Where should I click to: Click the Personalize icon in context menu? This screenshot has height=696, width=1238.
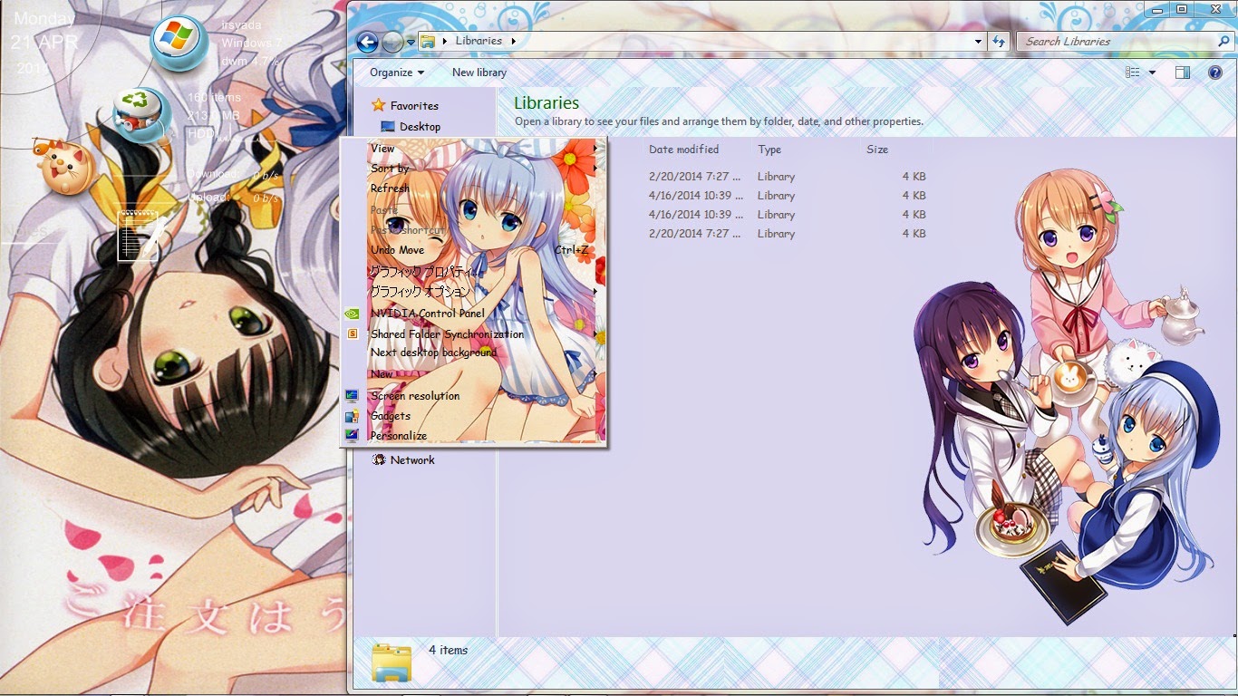tap(353, 436)
